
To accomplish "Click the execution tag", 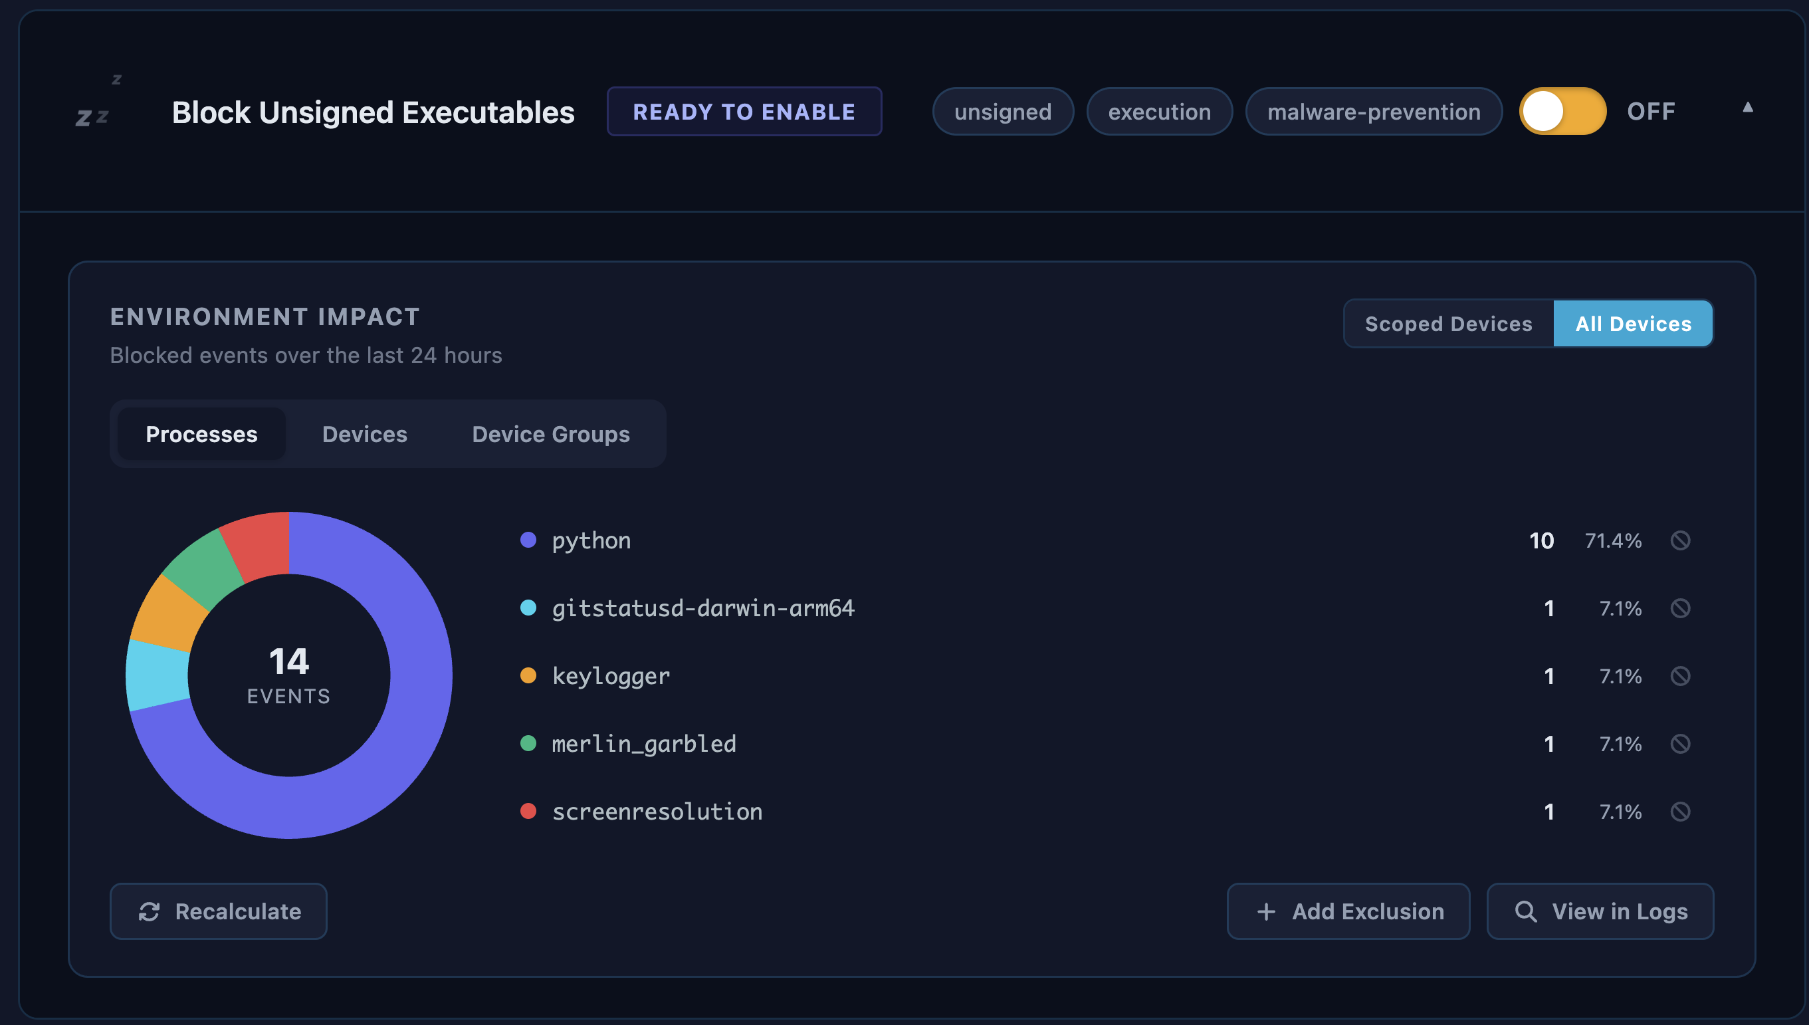I will click(x=1160, y=111).
